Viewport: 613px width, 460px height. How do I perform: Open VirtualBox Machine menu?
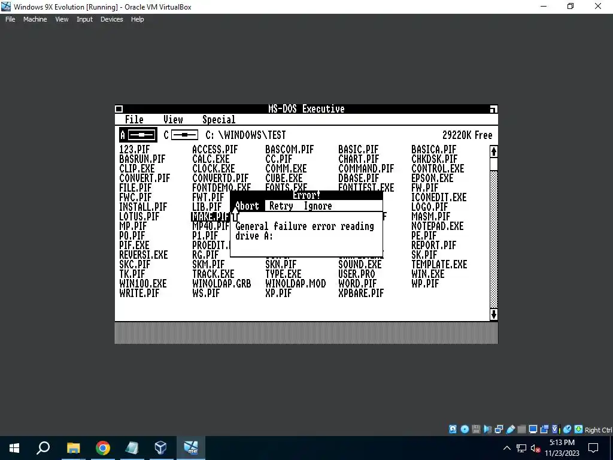click(35, 19)
